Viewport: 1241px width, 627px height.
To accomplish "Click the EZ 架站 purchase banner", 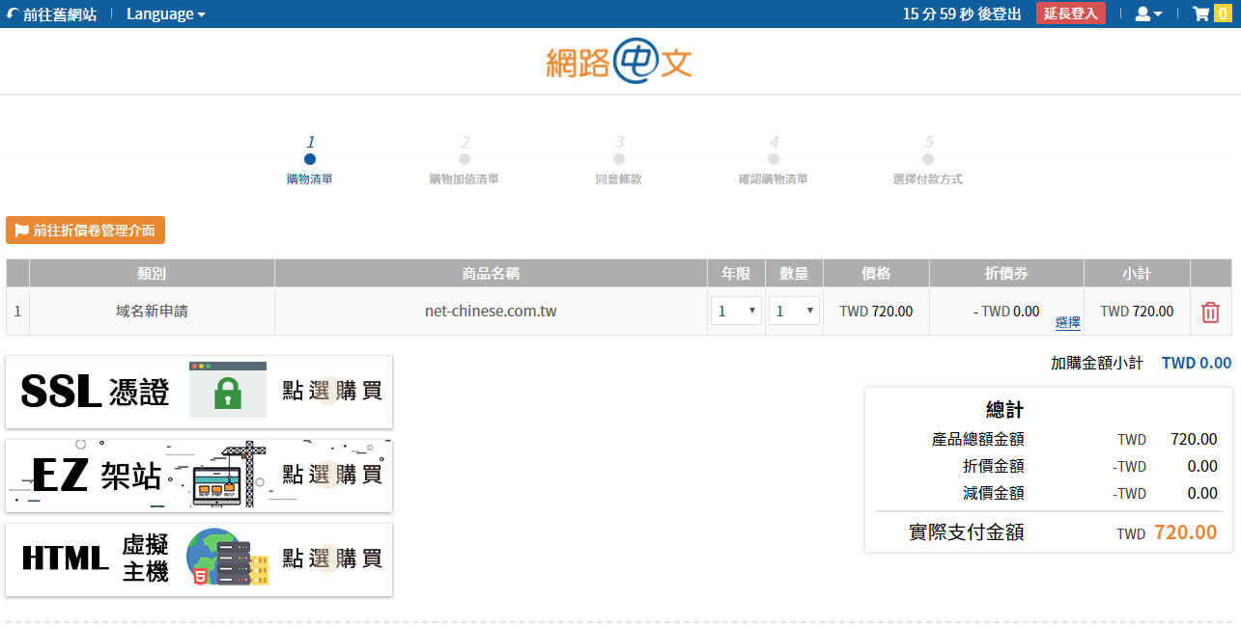I will [x=199, y=476].
